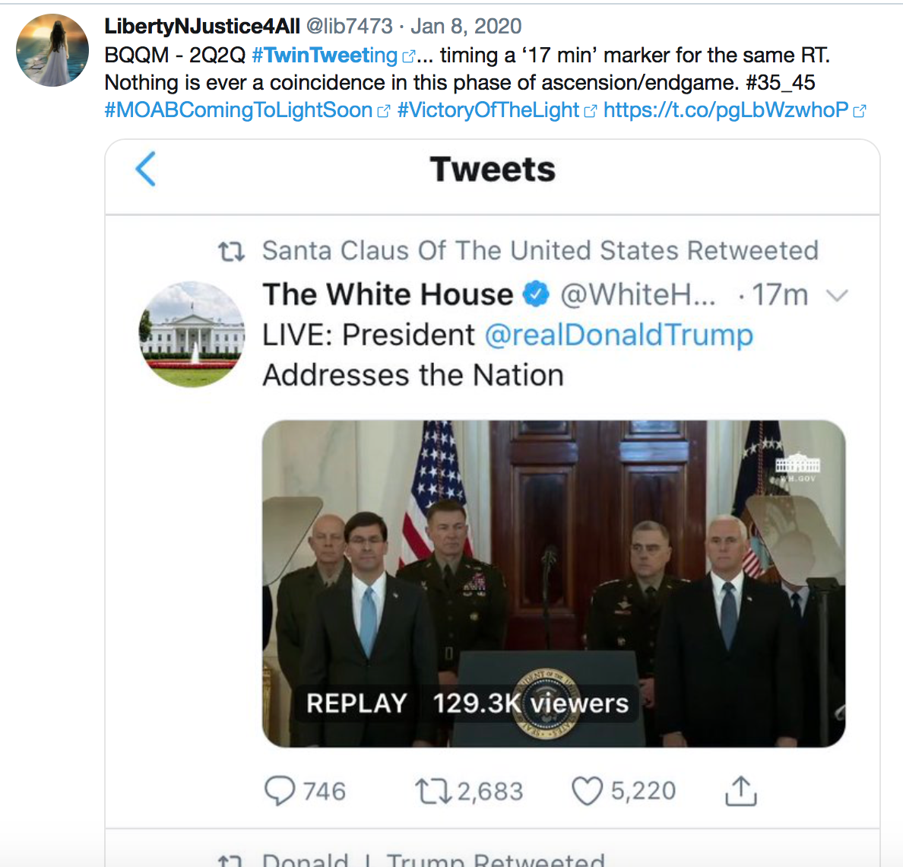
Task: Click the @realDonaldTrump mention
Action: [x=619, y=335]
